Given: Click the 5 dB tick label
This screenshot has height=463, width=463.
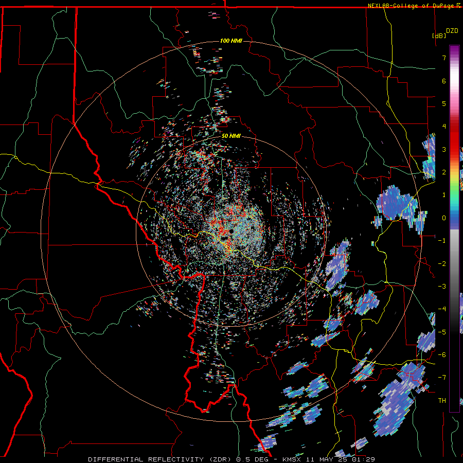Looking at the screenshot, I should (444, 103).
